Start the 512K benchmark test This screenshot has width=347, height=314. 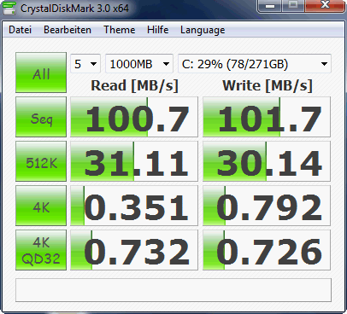(41, 161)
